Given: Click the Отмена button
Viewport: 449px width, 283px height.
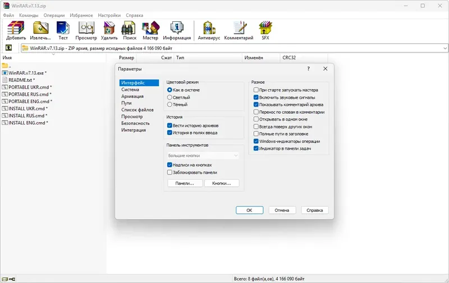Looking at the screenshot, I should click(x=282, y=210).
